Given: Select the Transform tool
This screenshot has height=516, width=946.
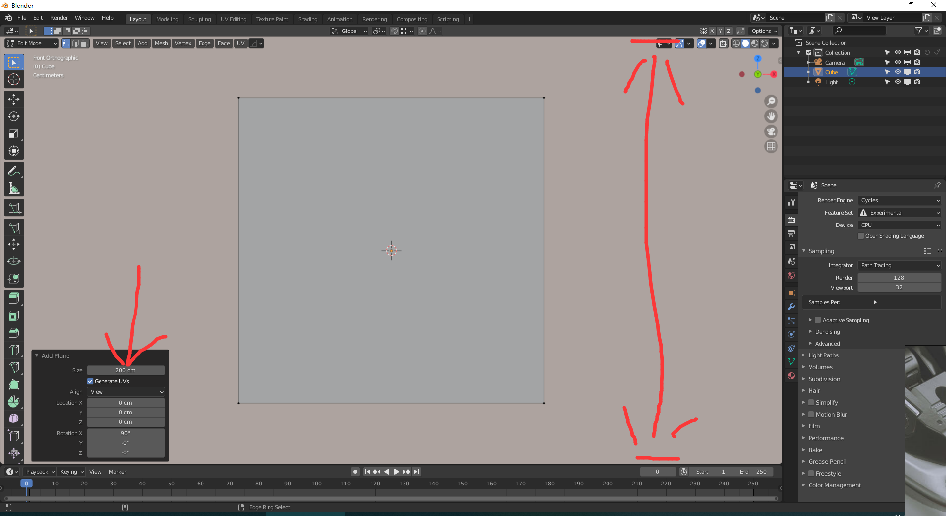Looking at the screenshot, I should coord(14,151).
